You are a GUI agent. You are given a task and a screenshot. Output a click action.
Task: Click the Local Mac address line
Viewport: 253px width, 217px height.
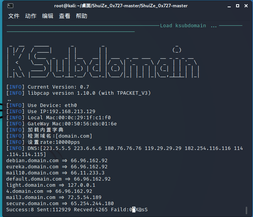tap(58, 118)
